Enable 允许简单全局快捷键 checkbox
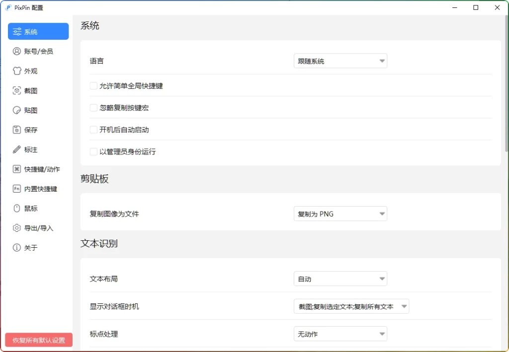 click(x=93, y=86)
